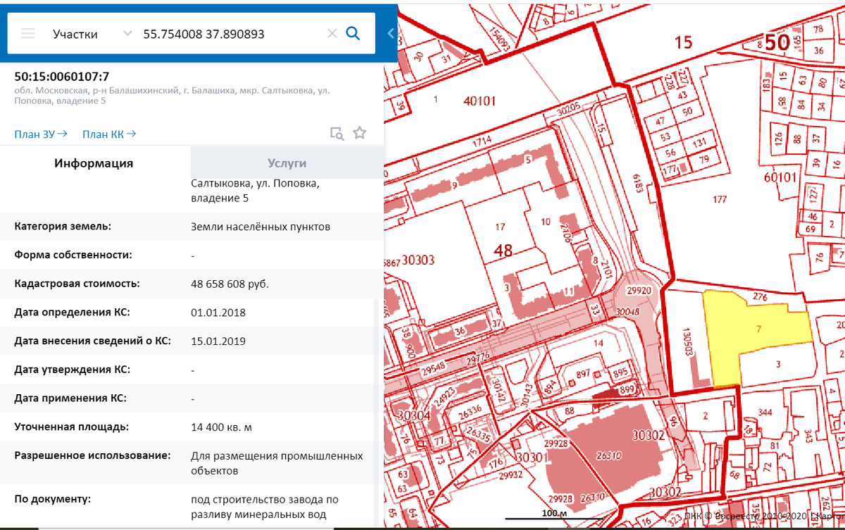The height and width of the screenshot is (530, 845).
Task: Select value Земли населённых пунктов
Action: (x=261, y=227)
